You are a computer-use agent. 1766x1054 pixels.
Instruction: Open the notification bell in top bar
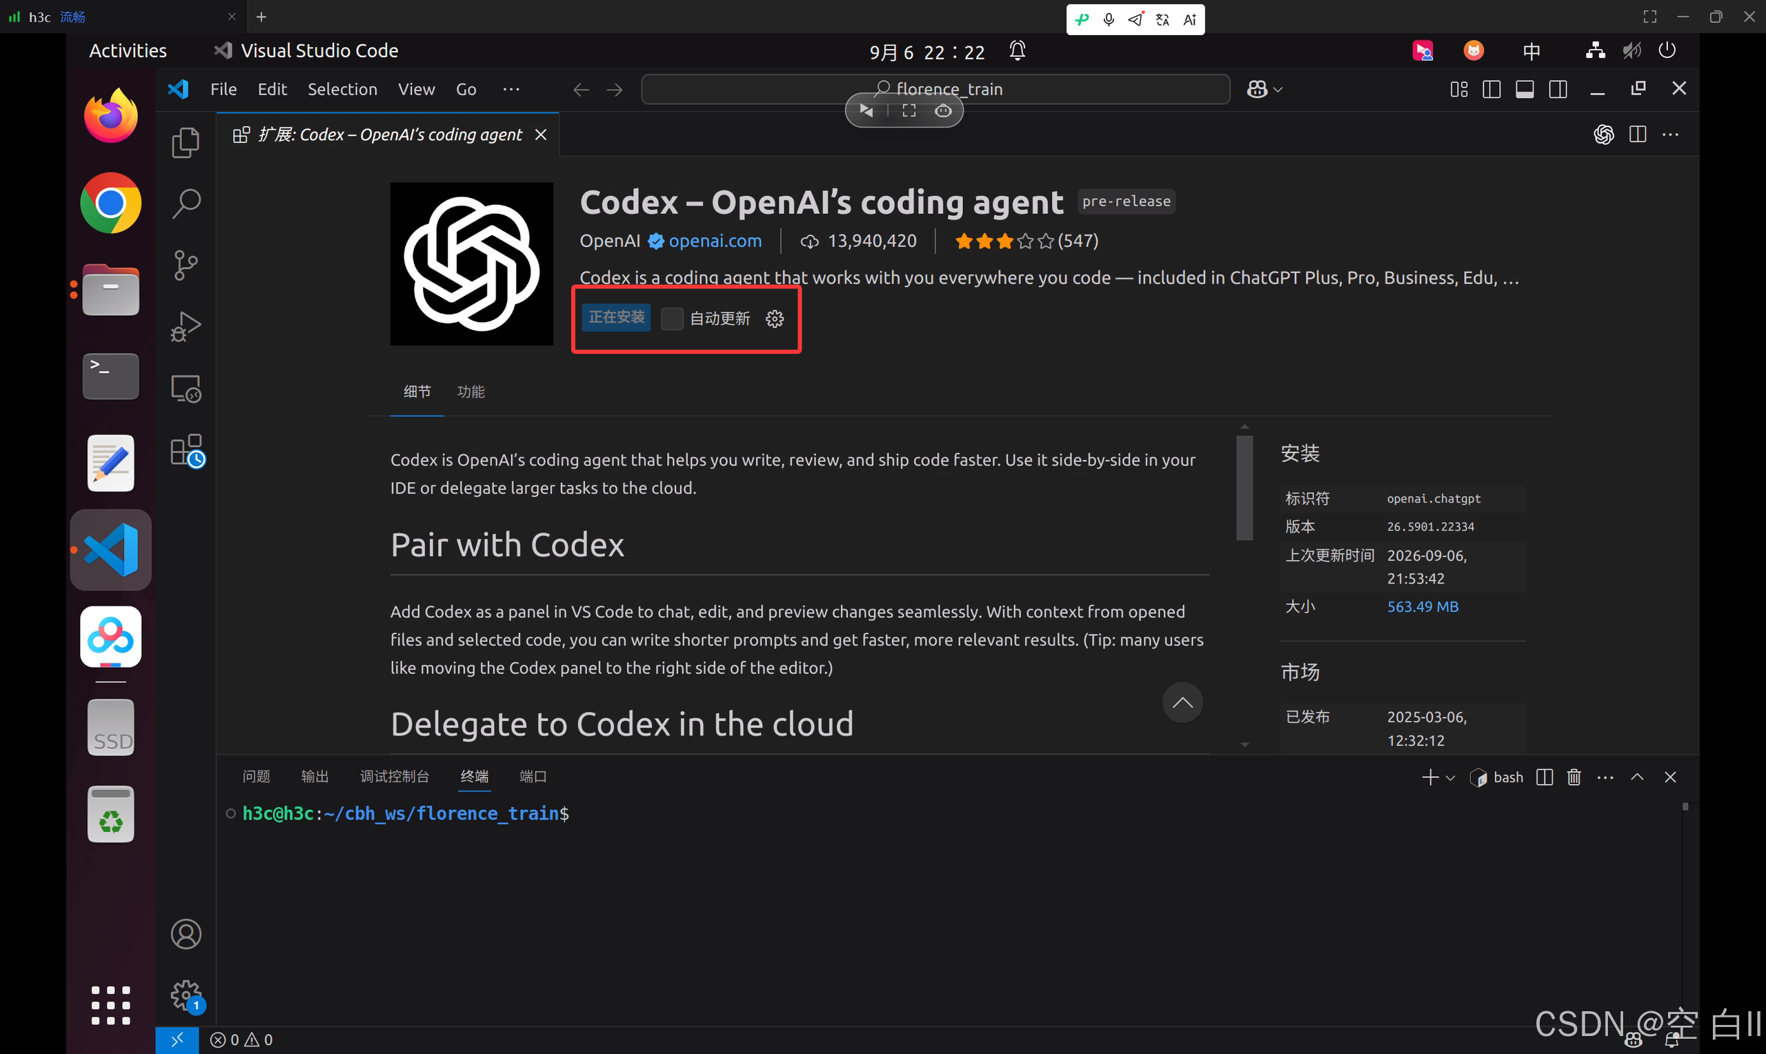coord(1018,50)
